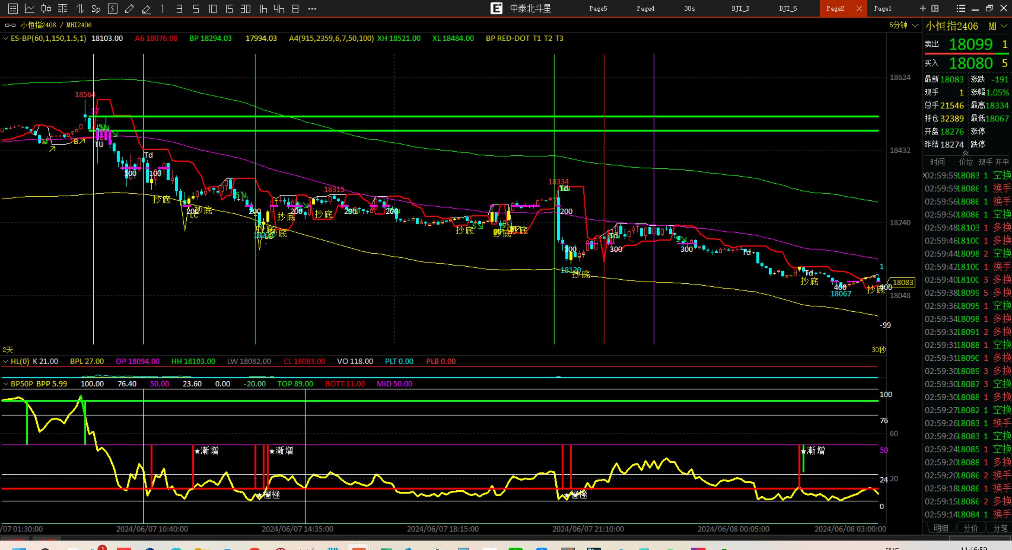Click the 2024/06/07 21:10:00 time label
1012x550 pixels.
tap(588, 529)
